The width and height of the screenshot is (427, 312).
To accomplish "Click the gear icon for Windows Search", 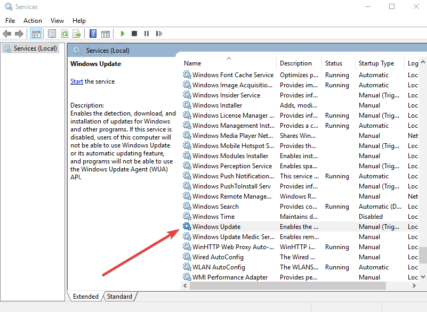I will tap(187, 206).
